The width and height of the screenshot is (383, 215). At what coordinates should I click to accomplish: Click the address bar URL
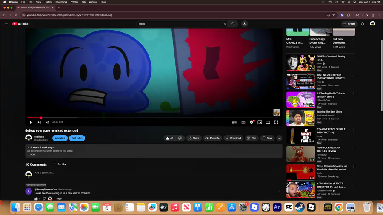(69, 15)
